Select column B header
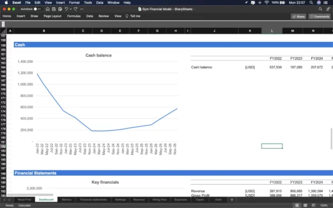Screen dimensions: 333x208 (x=44, y=31)
